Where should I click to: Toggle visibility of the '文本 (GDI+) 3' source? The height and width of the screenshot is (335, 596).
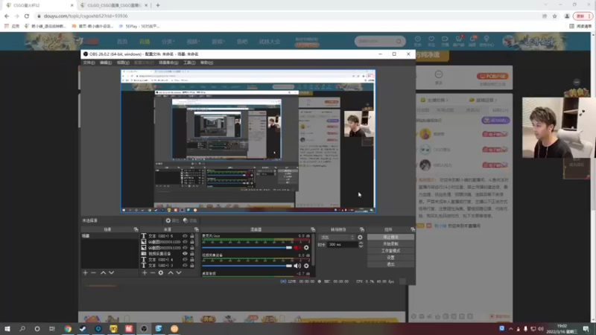(x=185, y=265)
